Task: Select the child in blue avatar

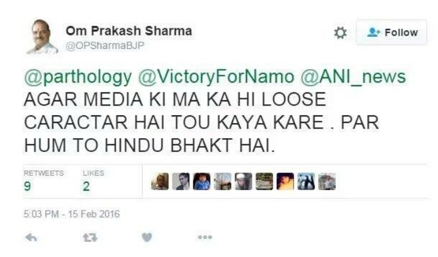Action: tap(202, 182)
